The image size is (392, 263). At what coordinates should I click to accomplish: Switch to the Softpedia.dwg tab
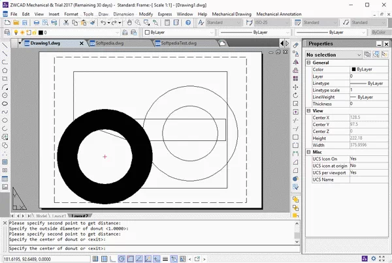[109, 43]
